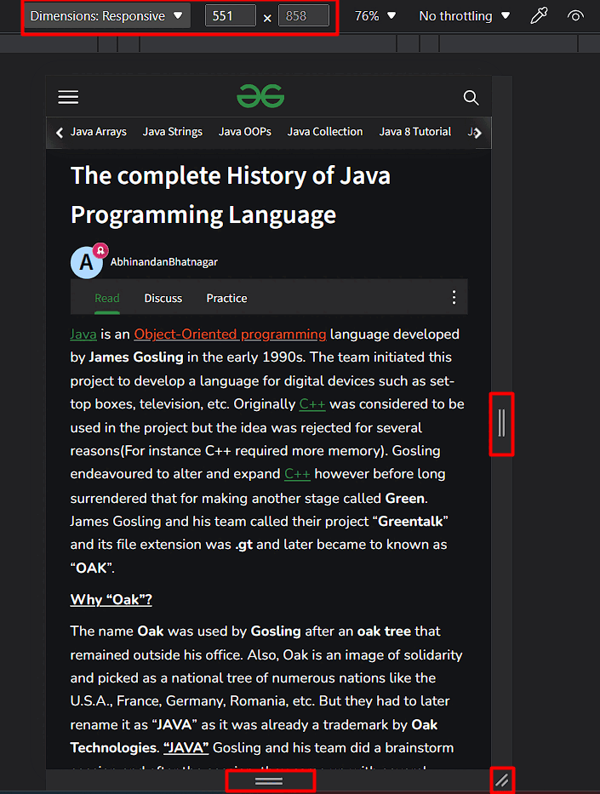Image resolution: width=600 pixels, height=794 pixels.
Task: Click the viewport width field showing 551
Action: tap(231, 15)
